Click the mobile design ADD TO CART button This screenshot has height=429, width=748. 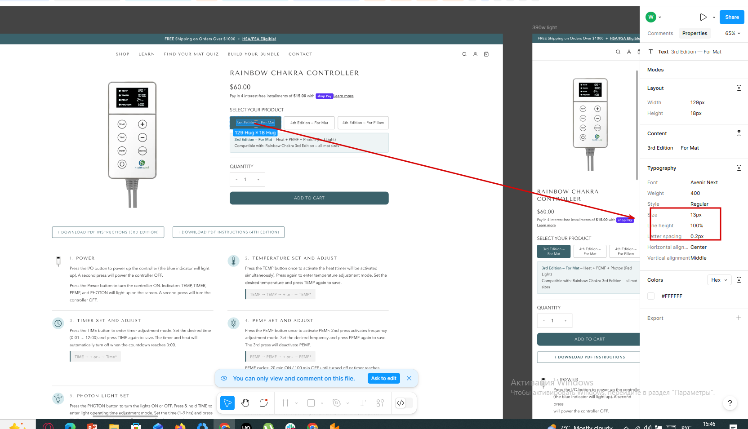[589, 339]
